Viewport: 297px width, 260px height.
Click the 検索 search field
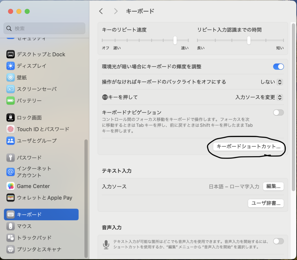(44, 28)
